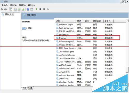Select the Themes service name in list
The height and width of the screenshot is (93, 129).
click(62, 38)
